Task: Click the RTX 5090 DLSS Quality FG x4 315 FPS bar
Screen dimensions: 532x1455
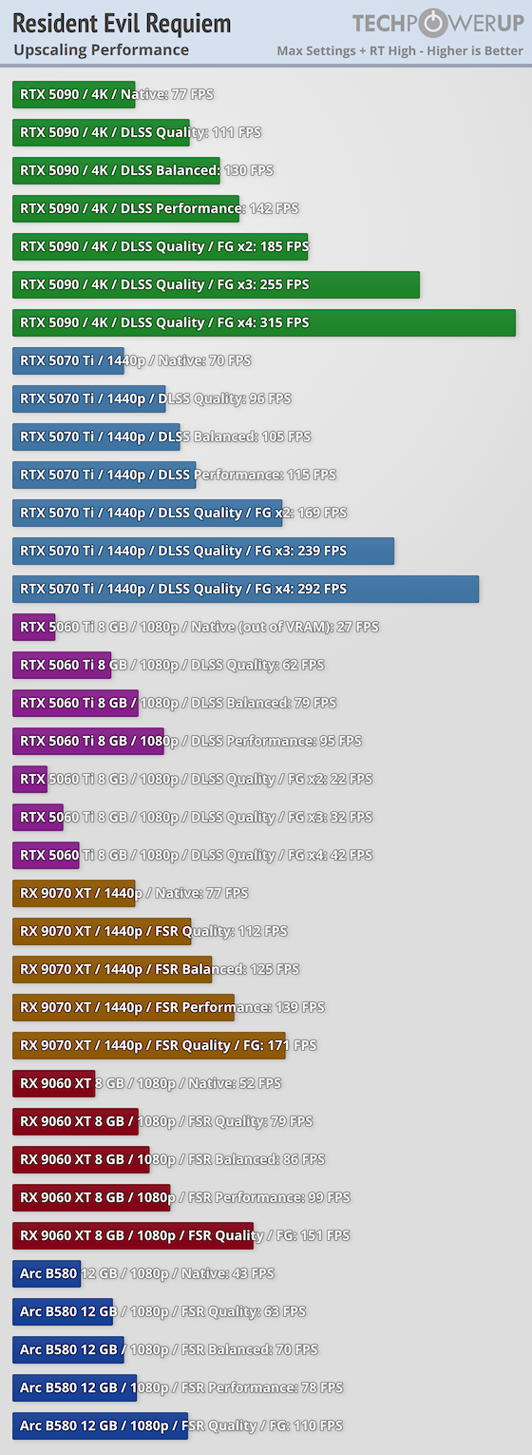Action: (x=264, y=322)
